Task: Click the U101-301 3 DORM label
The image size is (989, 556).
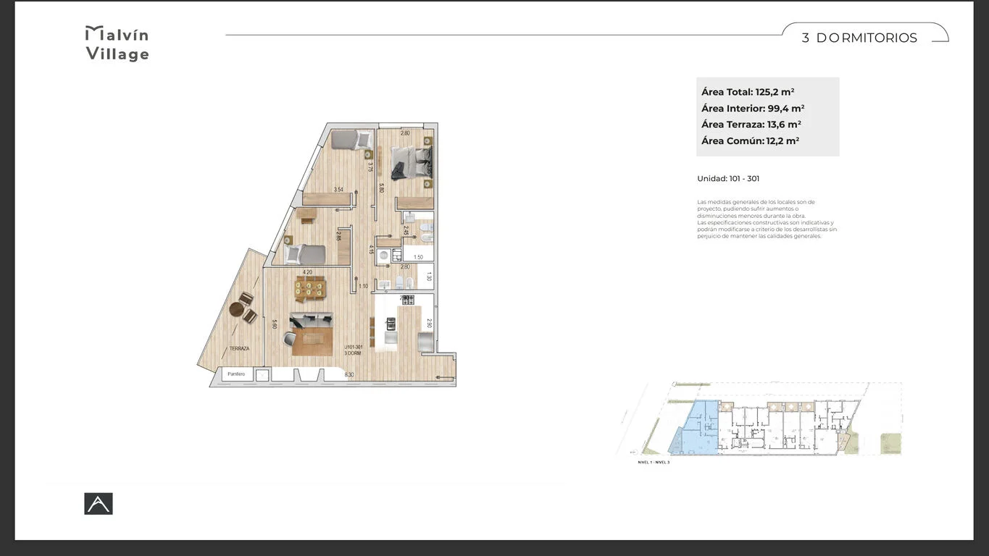Action: pyautogui.click(x=352, y=350)
